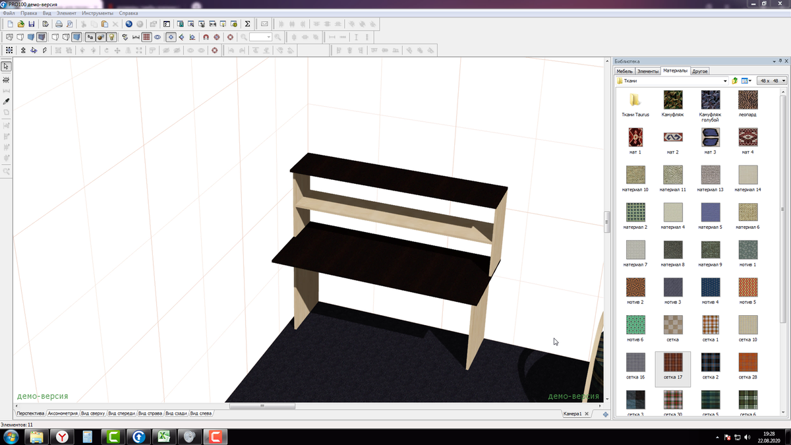This screenshot has height=445, width=791.
Task: Open Yandex browser from the taskbar
Action: pyautogui.click(x=61, y=436)
